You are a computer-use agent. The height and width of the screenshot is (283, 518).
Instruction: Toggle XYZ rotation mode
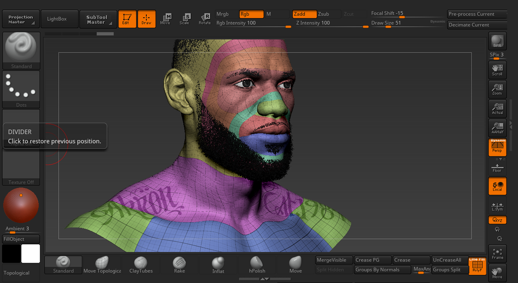click(497, 220)
